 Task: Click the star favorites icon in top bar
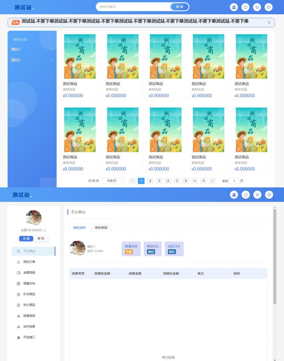pyautogui.click(x=246, y=7)
